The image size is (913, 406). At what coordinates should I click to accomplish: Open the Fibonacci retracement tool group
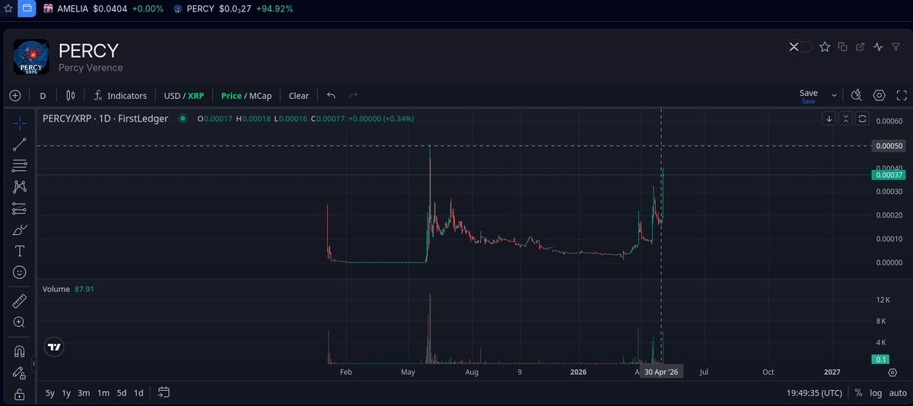click(x=20, y=165)
